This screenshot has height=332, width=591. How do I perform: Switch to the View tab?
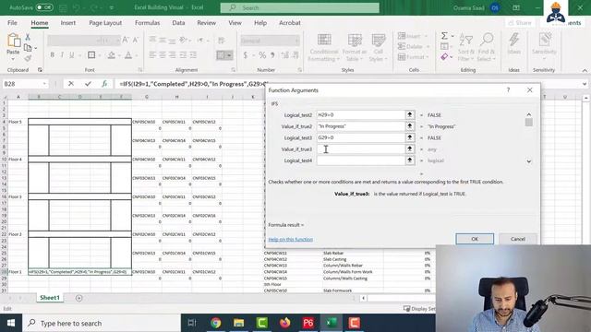pyautogui.click(x=235, y=23)
